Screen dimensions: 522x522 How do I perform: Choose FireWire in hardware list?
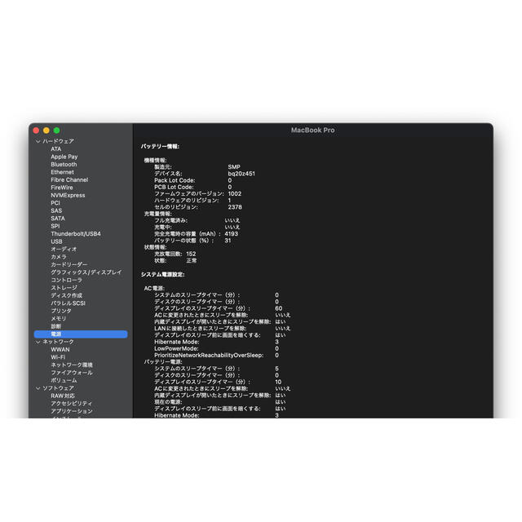pyautogui.click(x=62, y=188)
